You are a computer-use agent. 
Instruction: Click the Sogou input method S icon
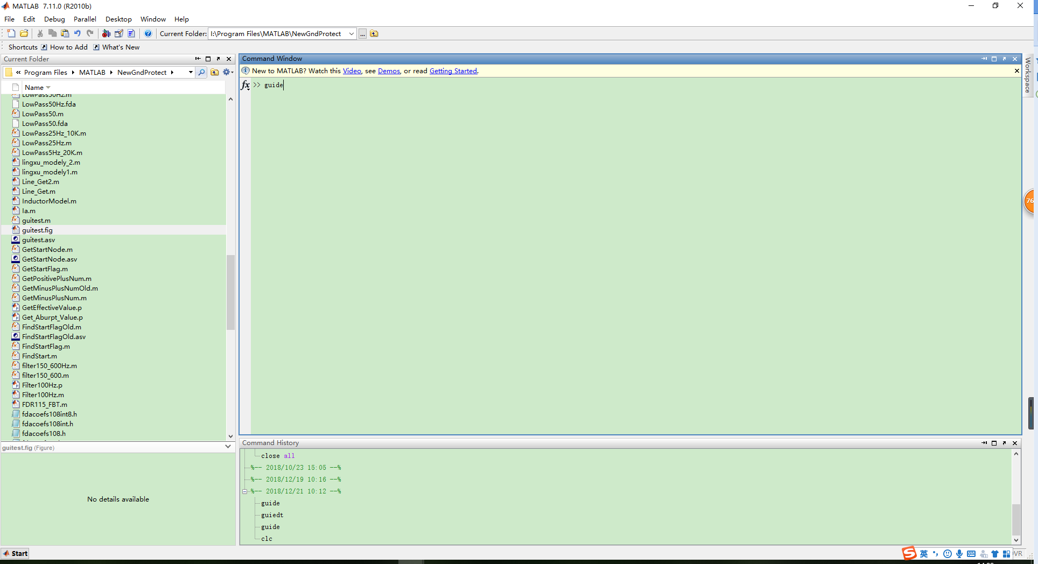pyautogui.click(x=909, y=553)
